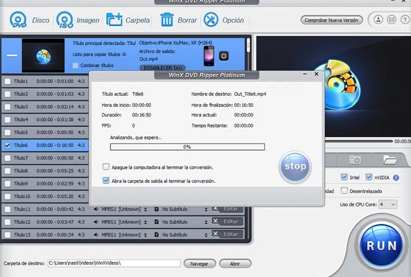Viewport: 411px width, 277px height.
Task: Open the output folder icon below the preview
Action: tap(389, 160)
